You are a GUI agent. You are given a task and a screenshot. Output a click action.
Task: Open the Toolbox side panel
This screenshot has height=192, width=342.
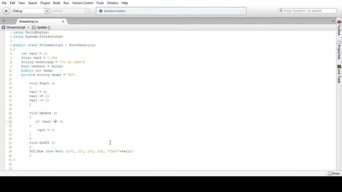[339, 27]
